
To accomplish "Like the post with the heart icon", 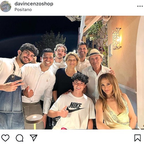I will click(5, 138).
